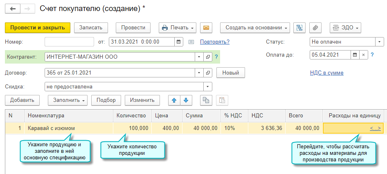
Task: Expand the Скидка dropdown
Action: point(208,86)
